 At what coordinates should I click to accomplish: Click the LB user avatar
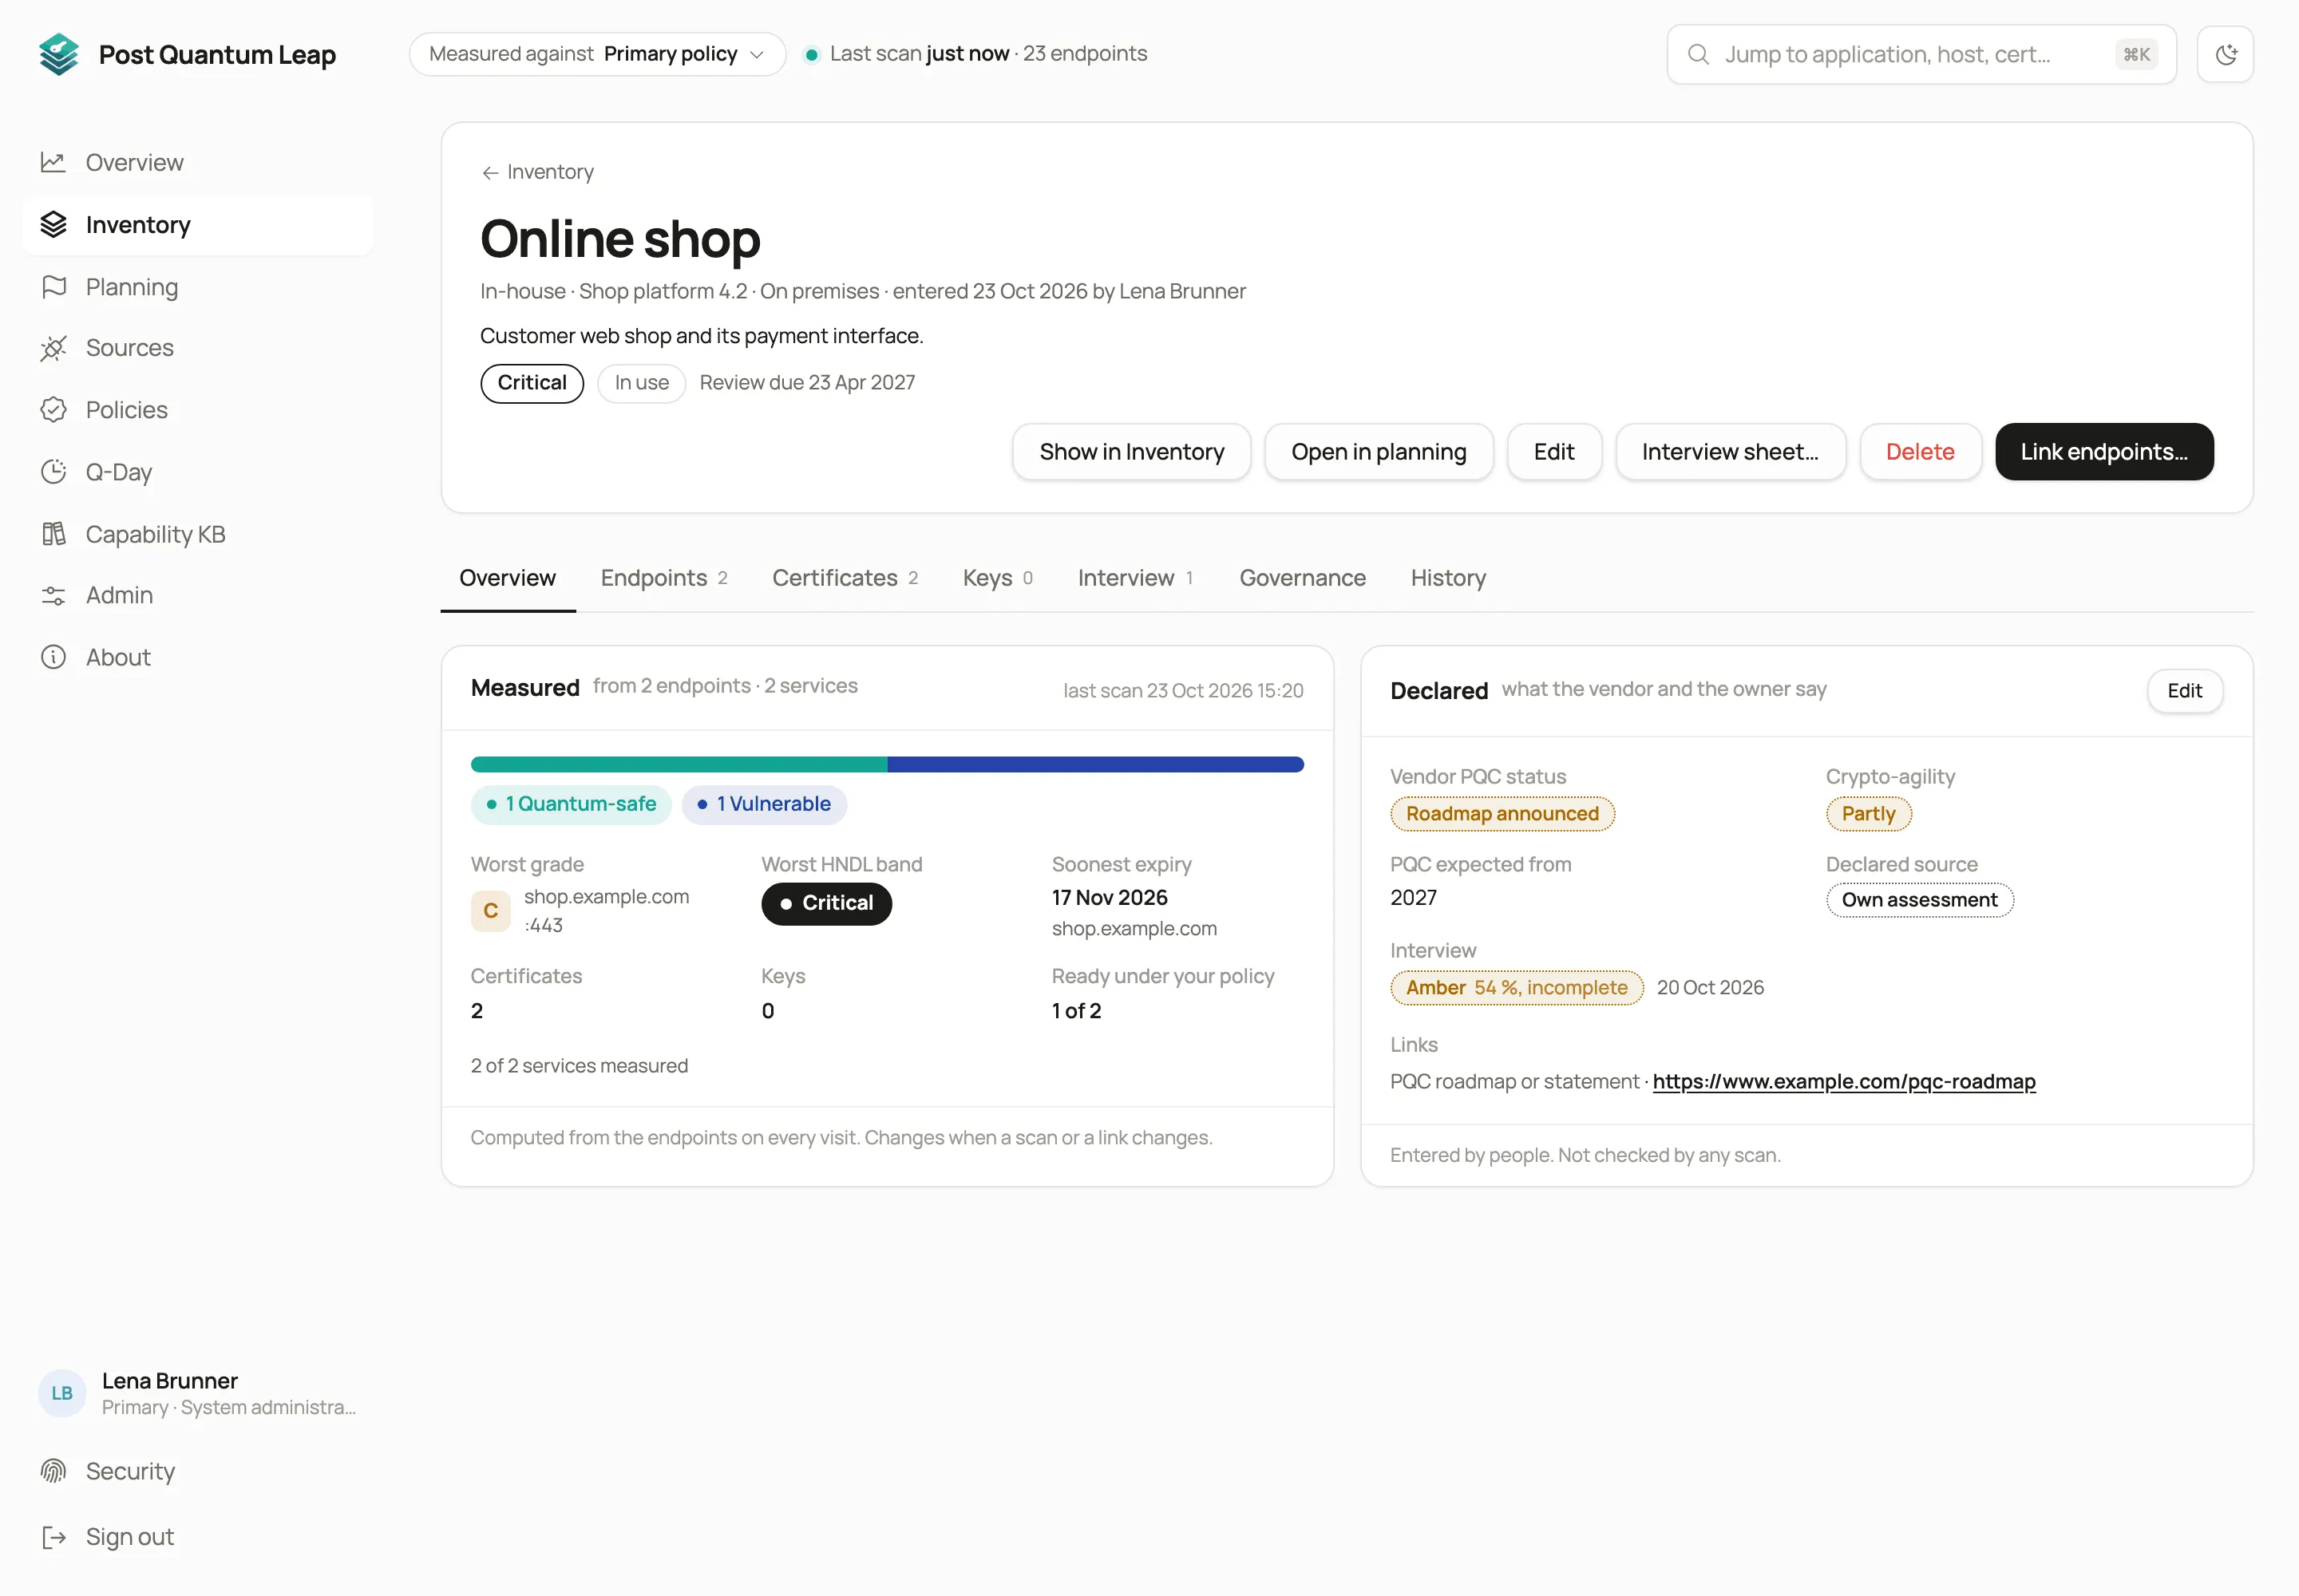(62, 1393)
